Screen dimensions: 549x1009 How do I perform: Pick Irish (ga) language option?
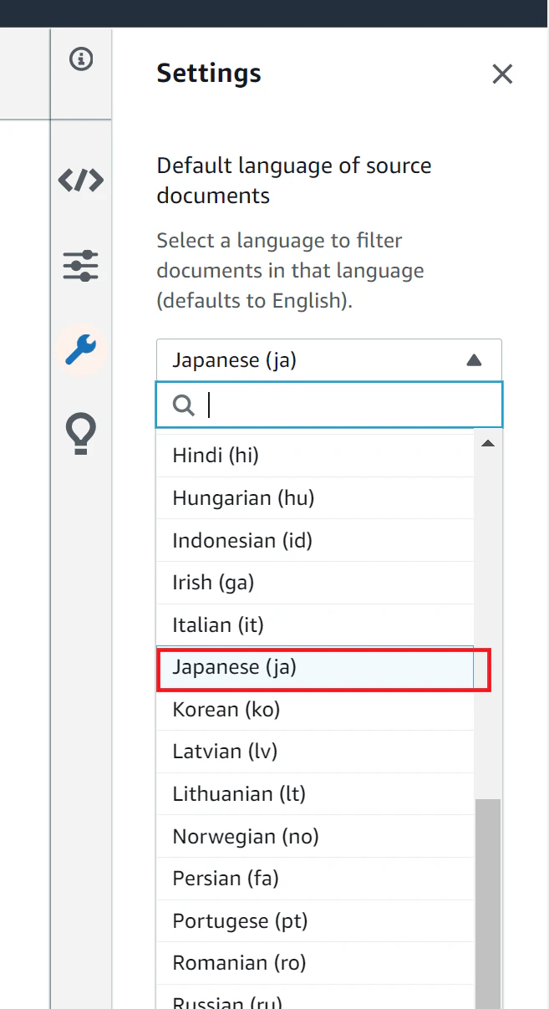(x=315, y=583)
